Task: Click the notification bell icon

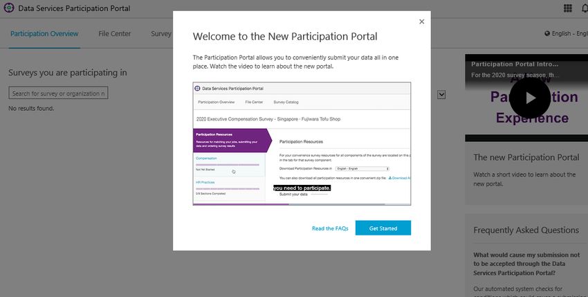Action: pyautogui.click(x=585, y=8)
